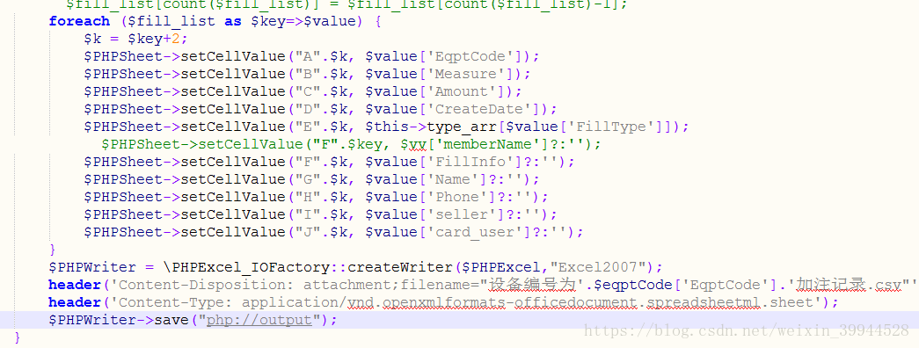Click the "B" column string literal
This screenshot has width=919, height=348.
tap(308, 75)
